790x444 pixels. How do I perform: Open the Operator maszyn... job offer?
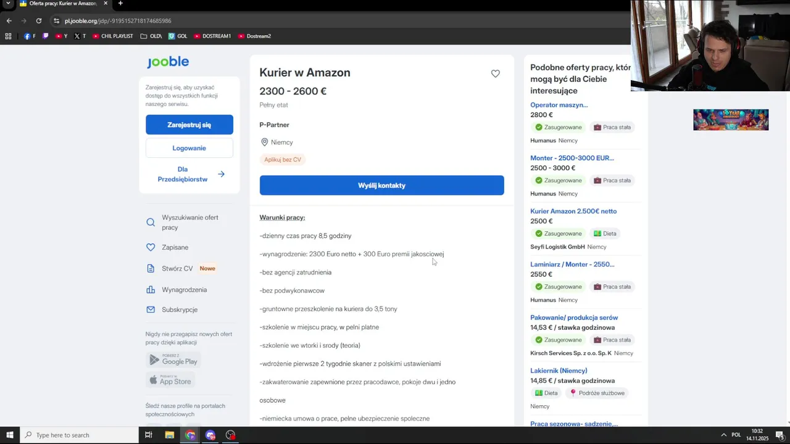coord(559,105)
